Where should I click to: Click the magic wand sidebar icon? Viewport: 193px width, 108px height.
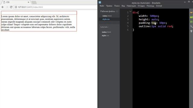coord(191,26)
